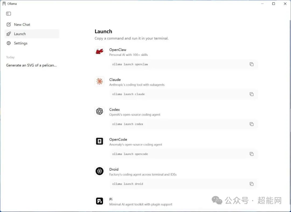Copy the Claude launch command
The height and width of the screenshot is (212, 291).
pos(252,94)
